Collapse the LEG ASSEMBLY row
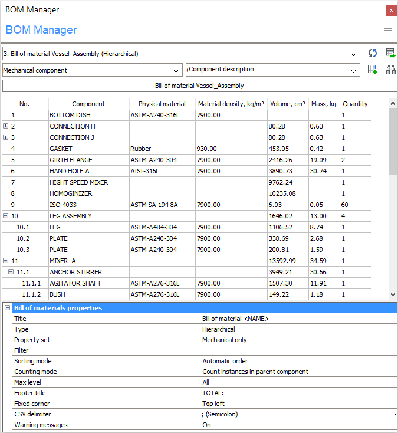The width and height of the screenshot is (398, 433). point(6,216)
